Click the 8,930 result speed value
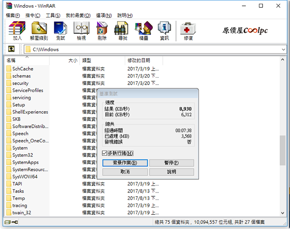 [185, 109]
